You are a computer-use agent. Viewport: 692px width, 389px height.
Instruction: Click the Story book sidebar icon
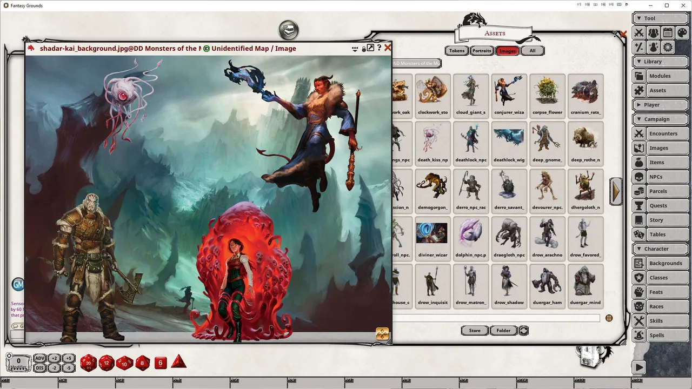point(639,220)
